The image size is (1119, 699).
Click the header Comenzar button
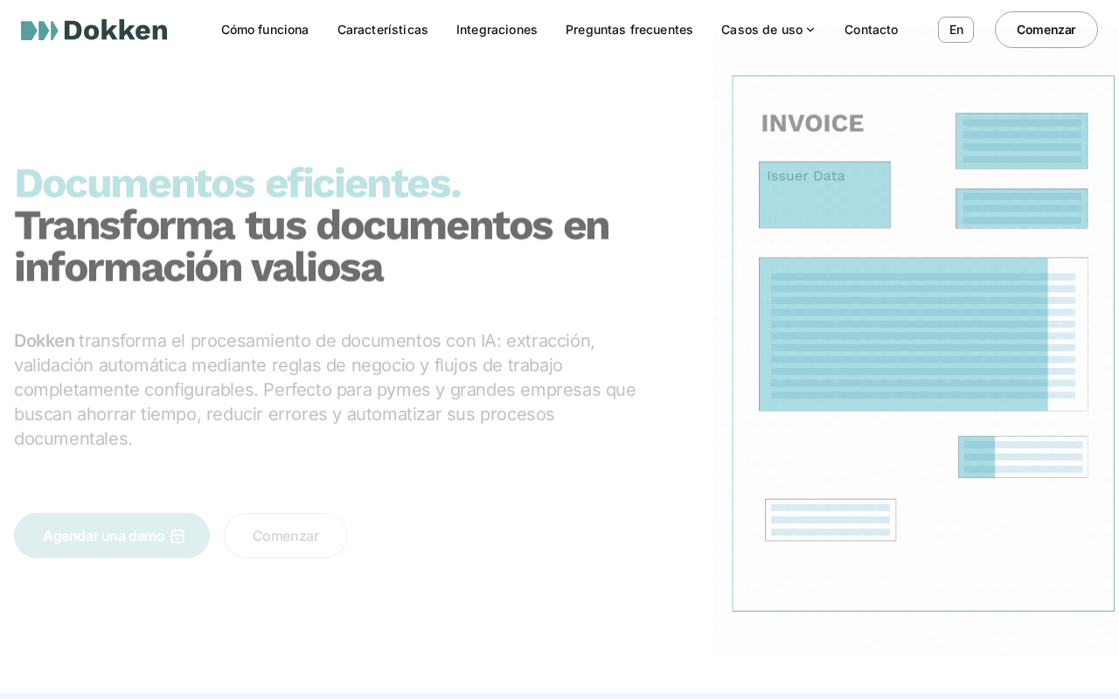coord(1046,30)
